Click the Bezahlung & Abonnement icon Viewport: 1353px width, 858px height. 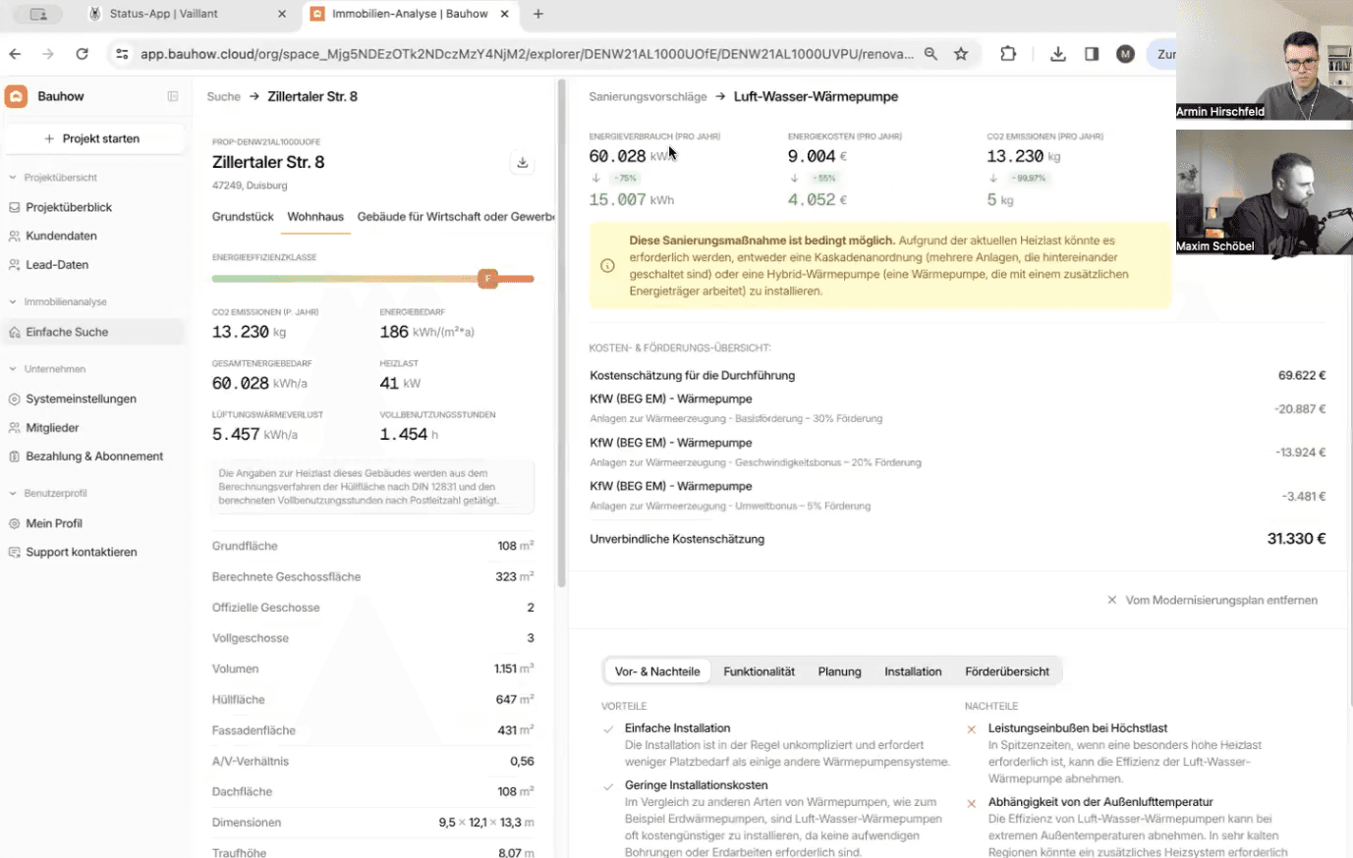(x=15, y=456)
